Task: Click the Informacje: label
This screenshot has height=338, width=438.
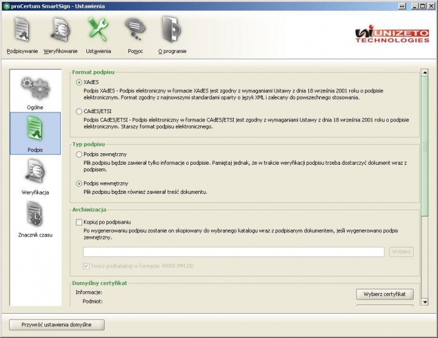Action: 89,292
